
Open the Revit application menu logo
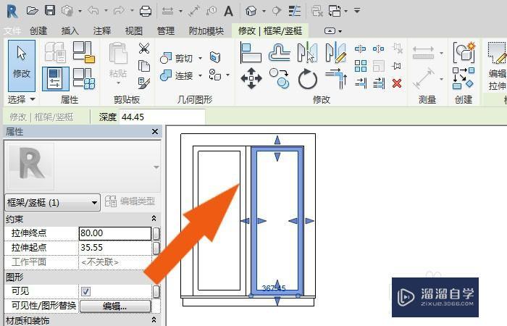(x=12, y=11)
